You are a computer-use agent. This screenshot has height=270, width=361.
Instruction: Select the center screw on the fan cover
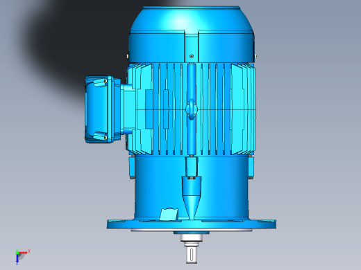point(192,56)
